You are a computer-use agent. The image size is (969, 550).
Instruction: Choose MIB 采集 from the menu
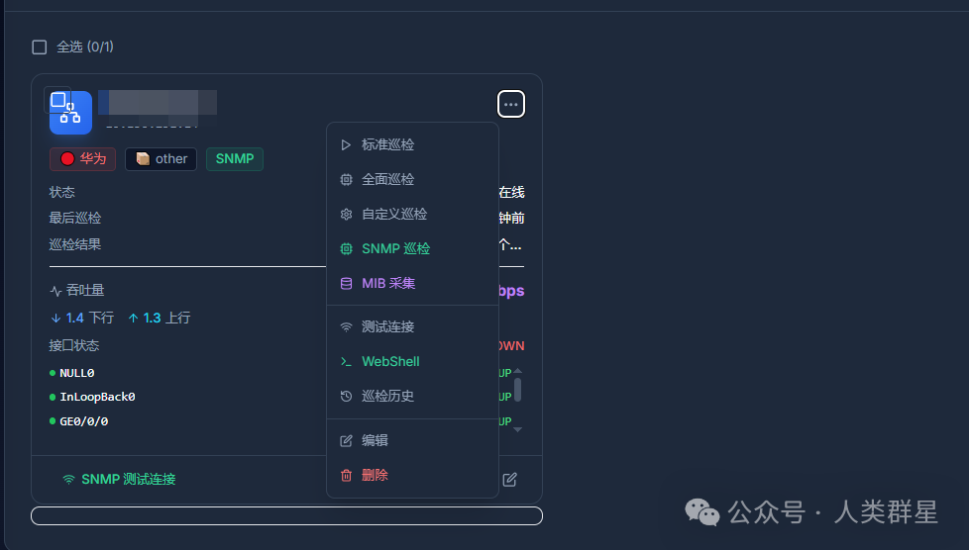[412, 283]
